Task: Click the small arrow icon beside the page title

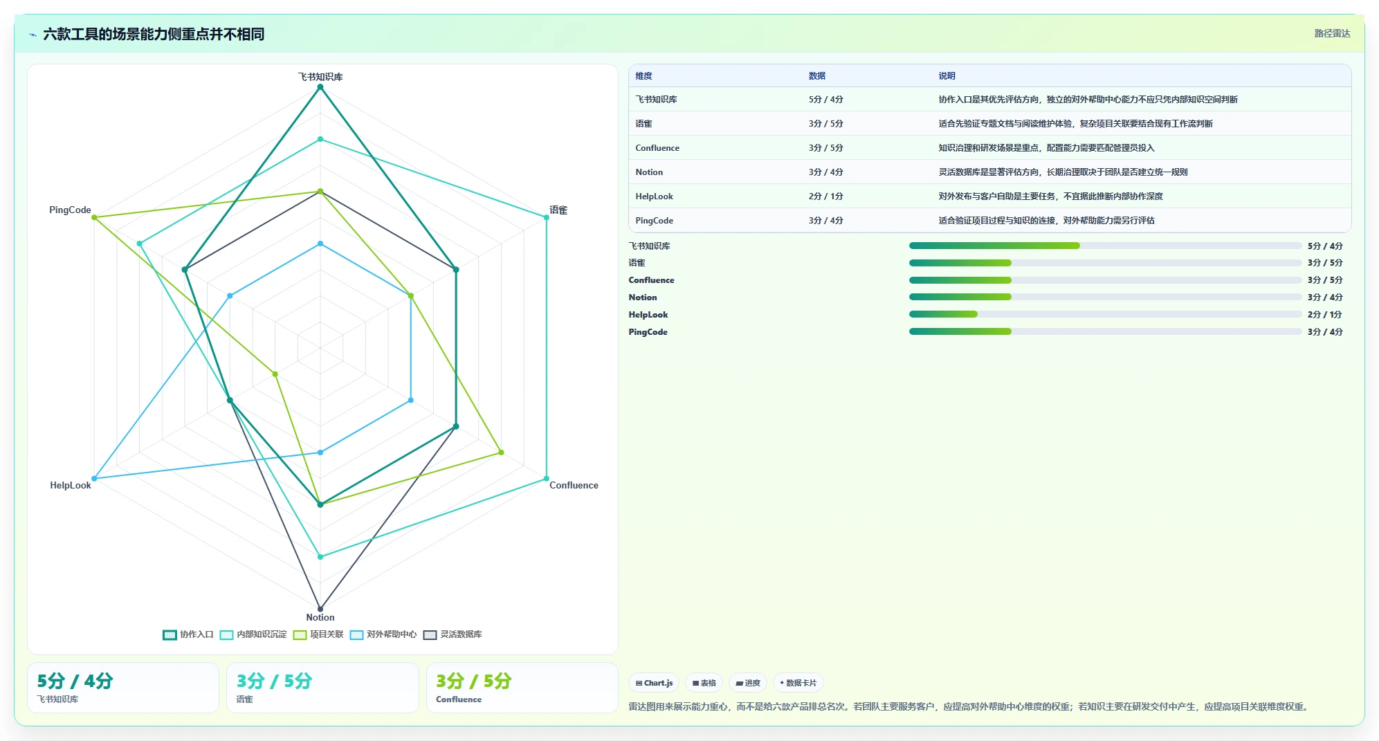Action: (x=33, y=35)
